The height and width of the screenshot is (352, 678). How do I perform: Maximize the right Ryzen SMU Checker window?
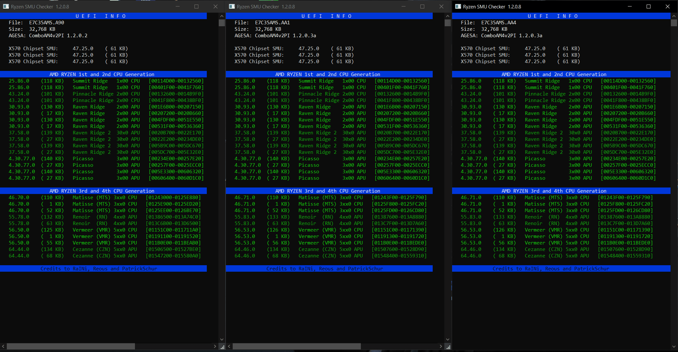pos(649,6)
